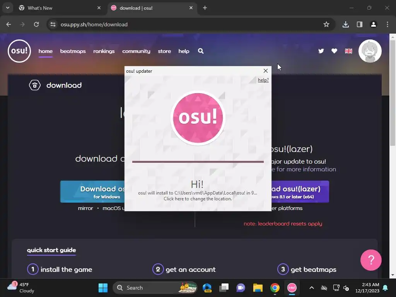Go back to previous page
Viewport: 396px width, 297px height.
pyautogui.click(x=9, y=24)
